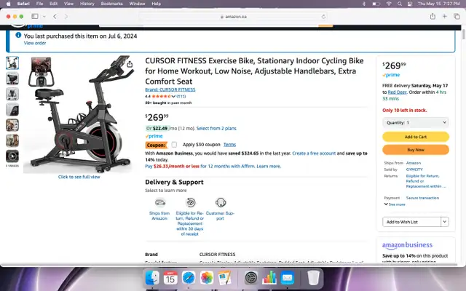The image size is (466, 291).
Task: Show tab overview icon in Safari
Action: click(x=457, y=16)
